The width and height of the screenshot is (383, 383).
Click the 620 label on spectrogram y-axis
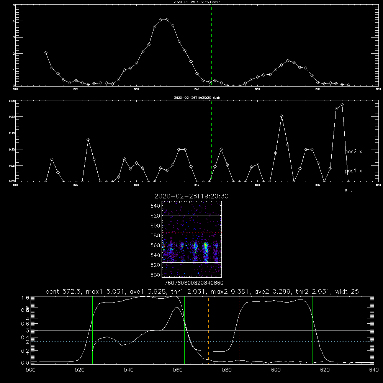[155, 216]
